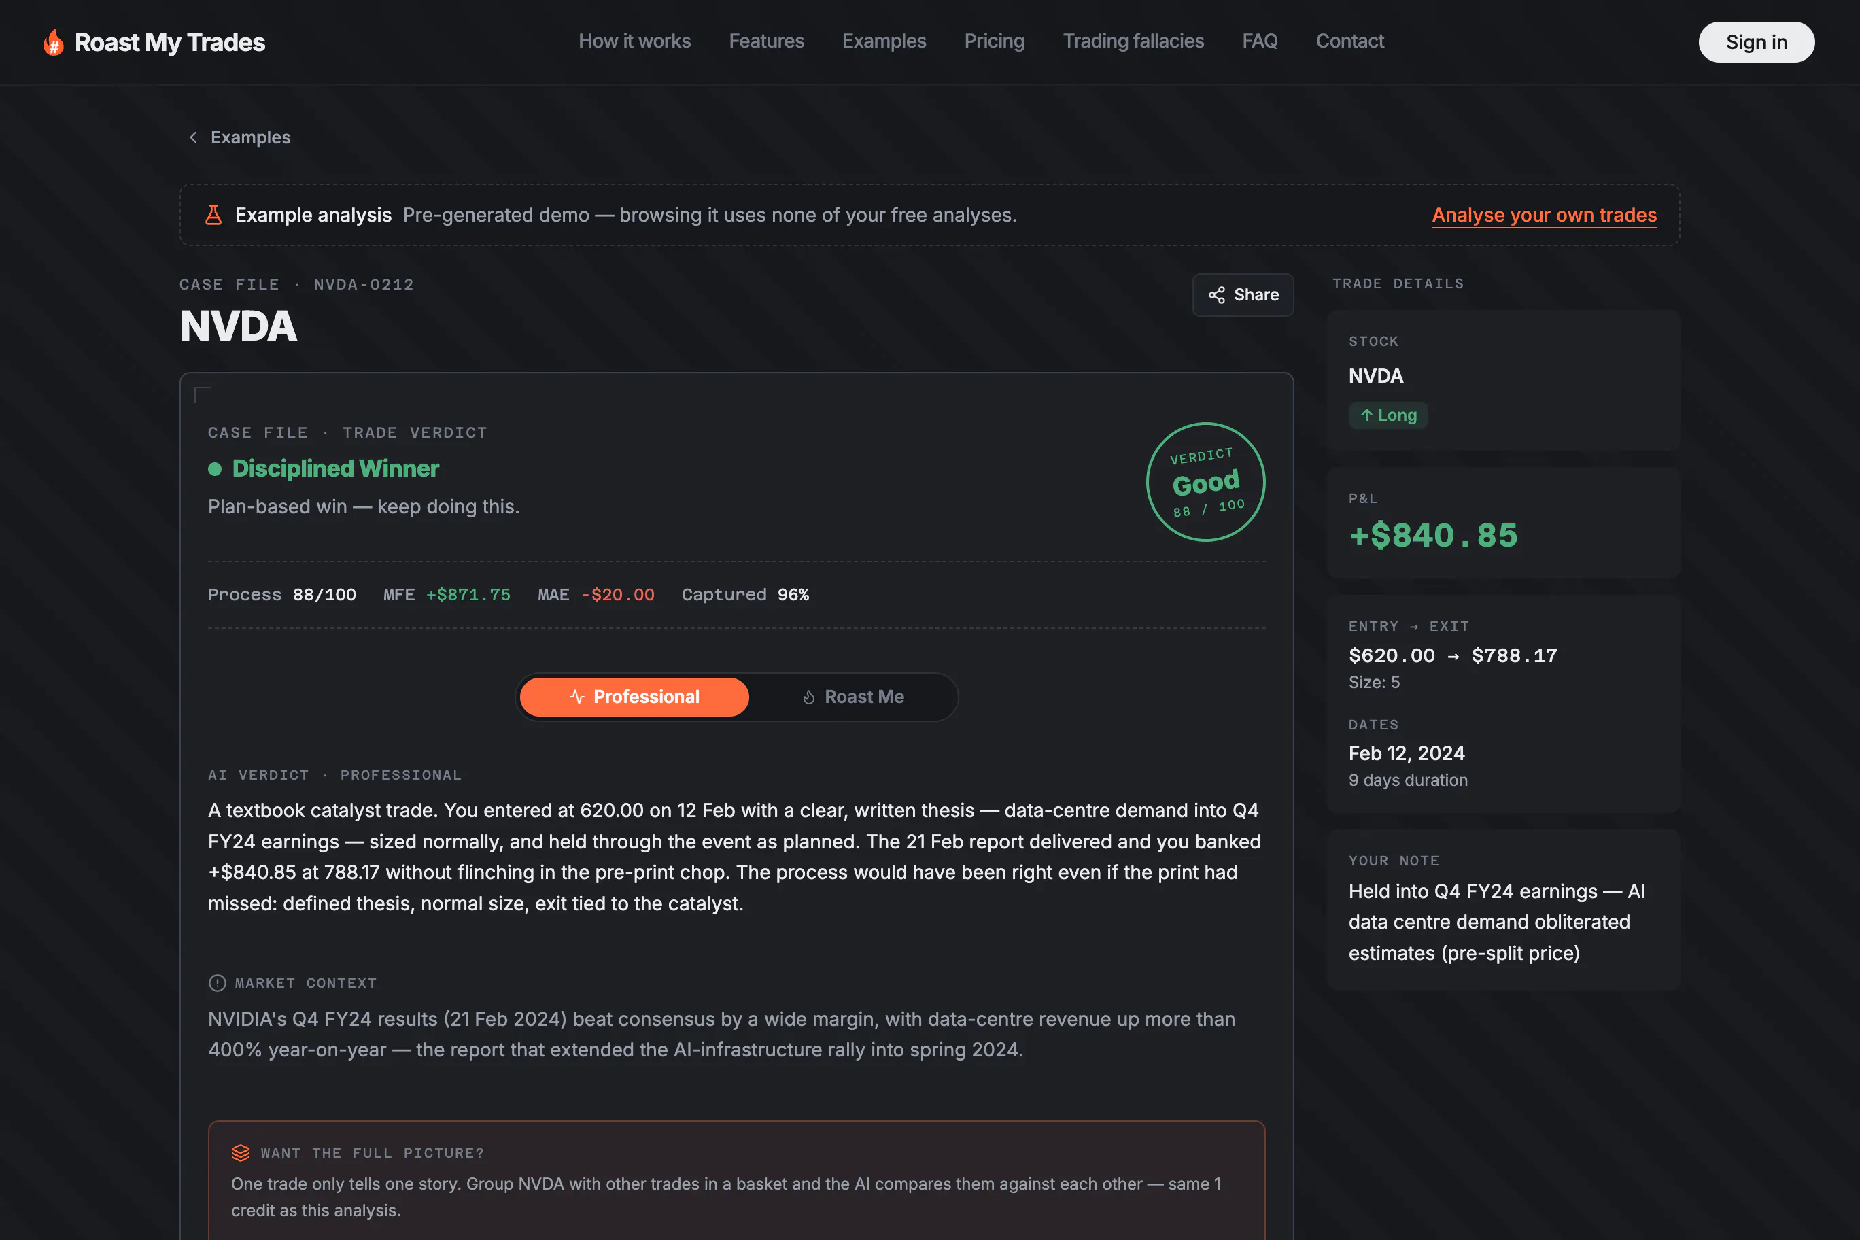Open the FAQ page
1860x1240 pixels.
(1259, 41)
